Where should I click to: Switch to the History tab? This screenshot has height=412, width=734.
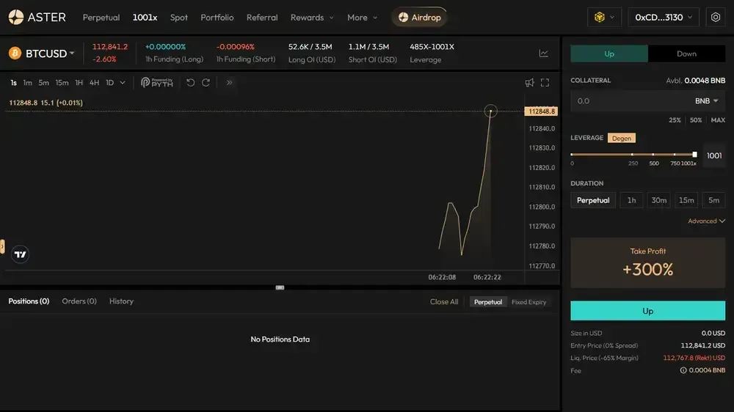click(x=121, y=301)
